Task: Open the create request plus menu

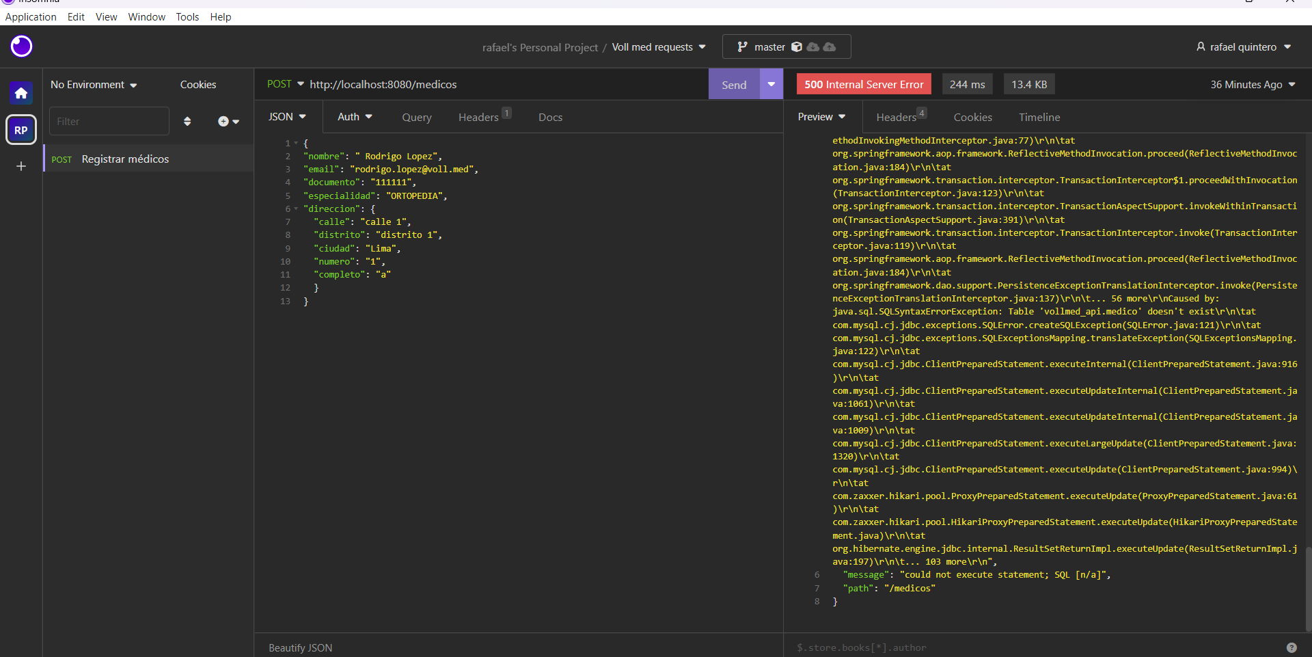Action: [x=228, y=121]
